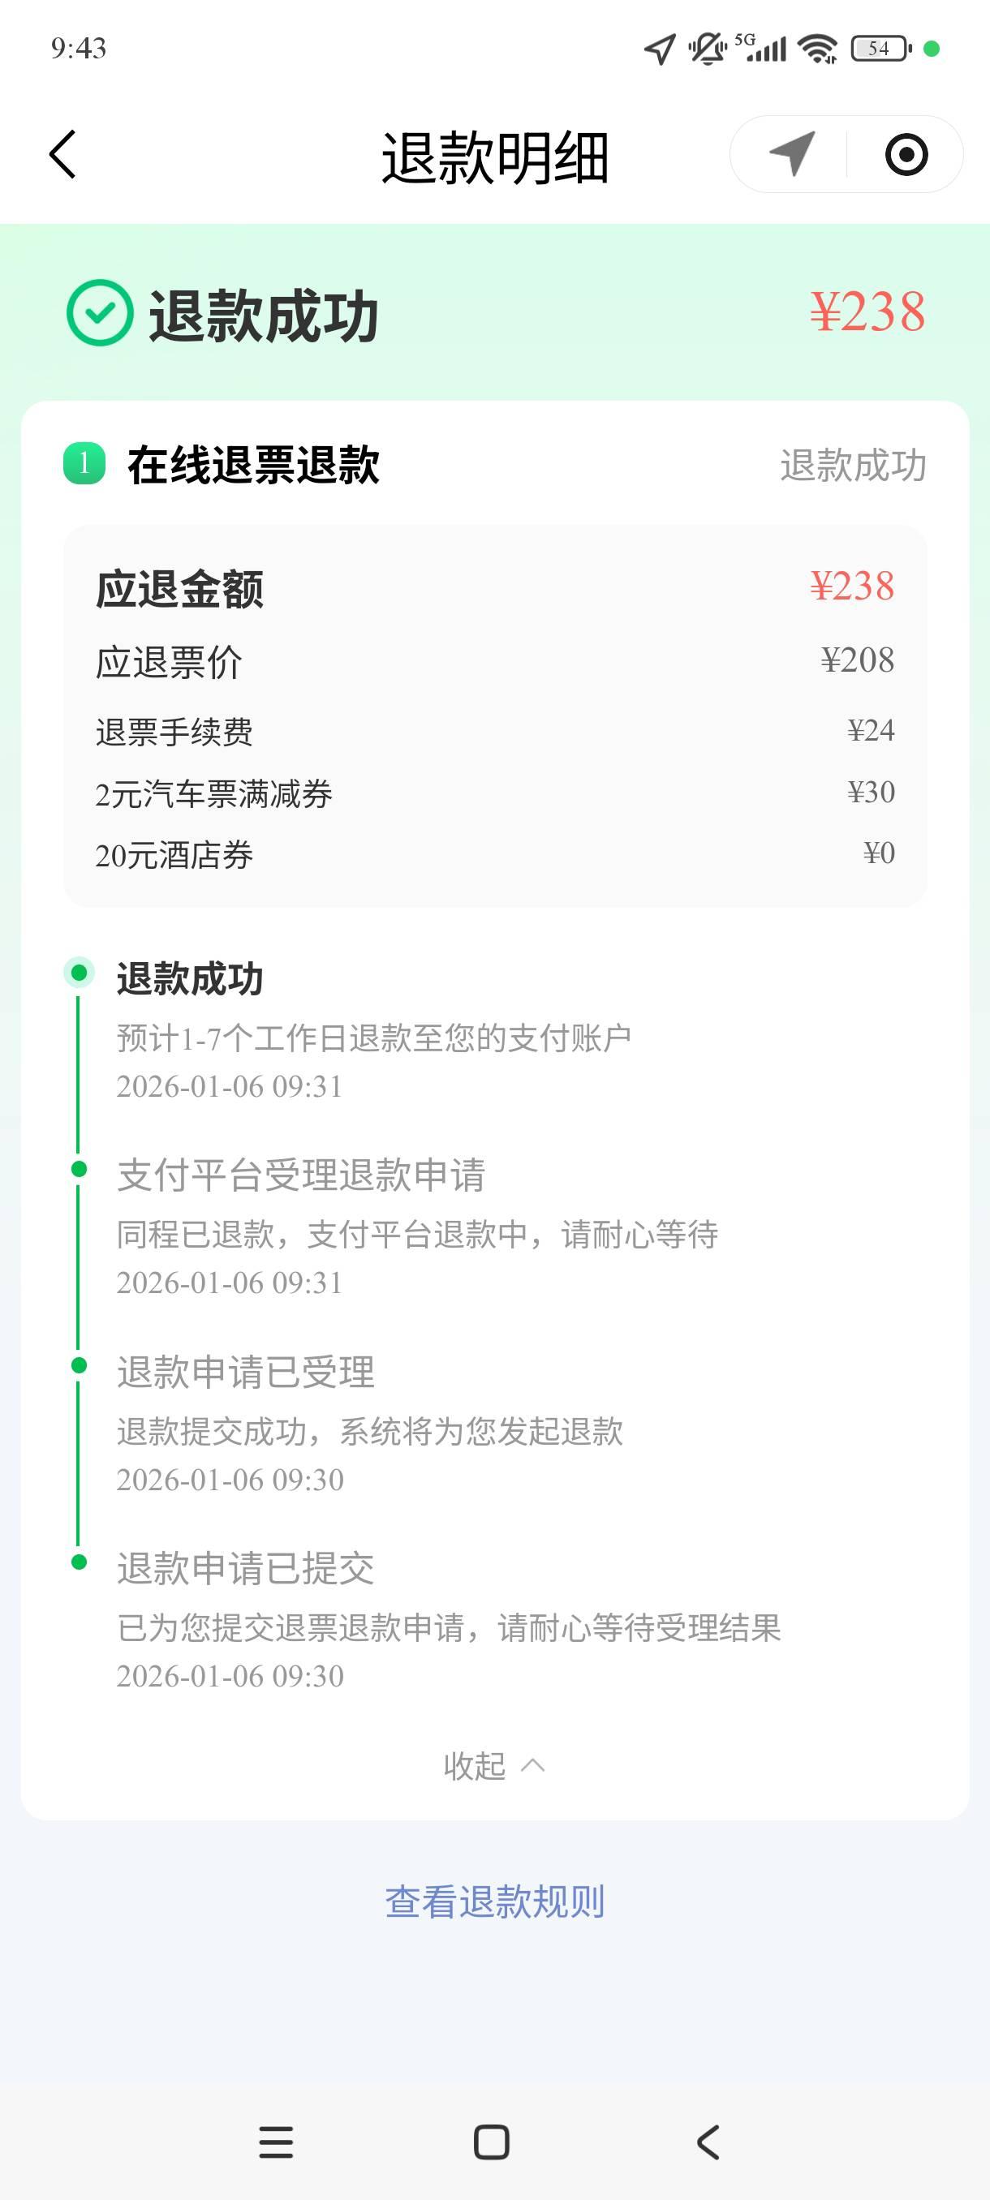The width and height of the screenshot is (990, 2200).
Task: Open 查看退款规则 link
Action: pyautogui.click(x=494, y=1902)
